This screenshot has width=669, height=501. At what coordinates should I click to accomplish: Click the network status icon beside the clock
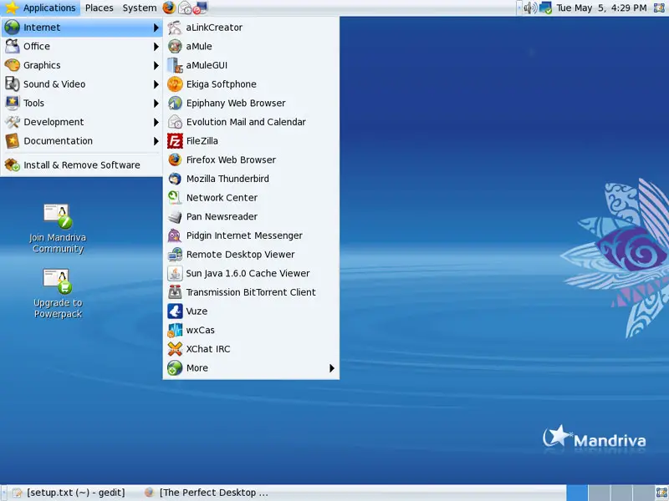point(545,8)
